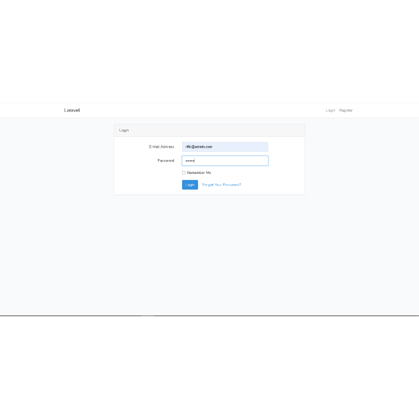This screenshot has height=419, width=419.
Task: Click the Login card header
Action: pos(124,130)
